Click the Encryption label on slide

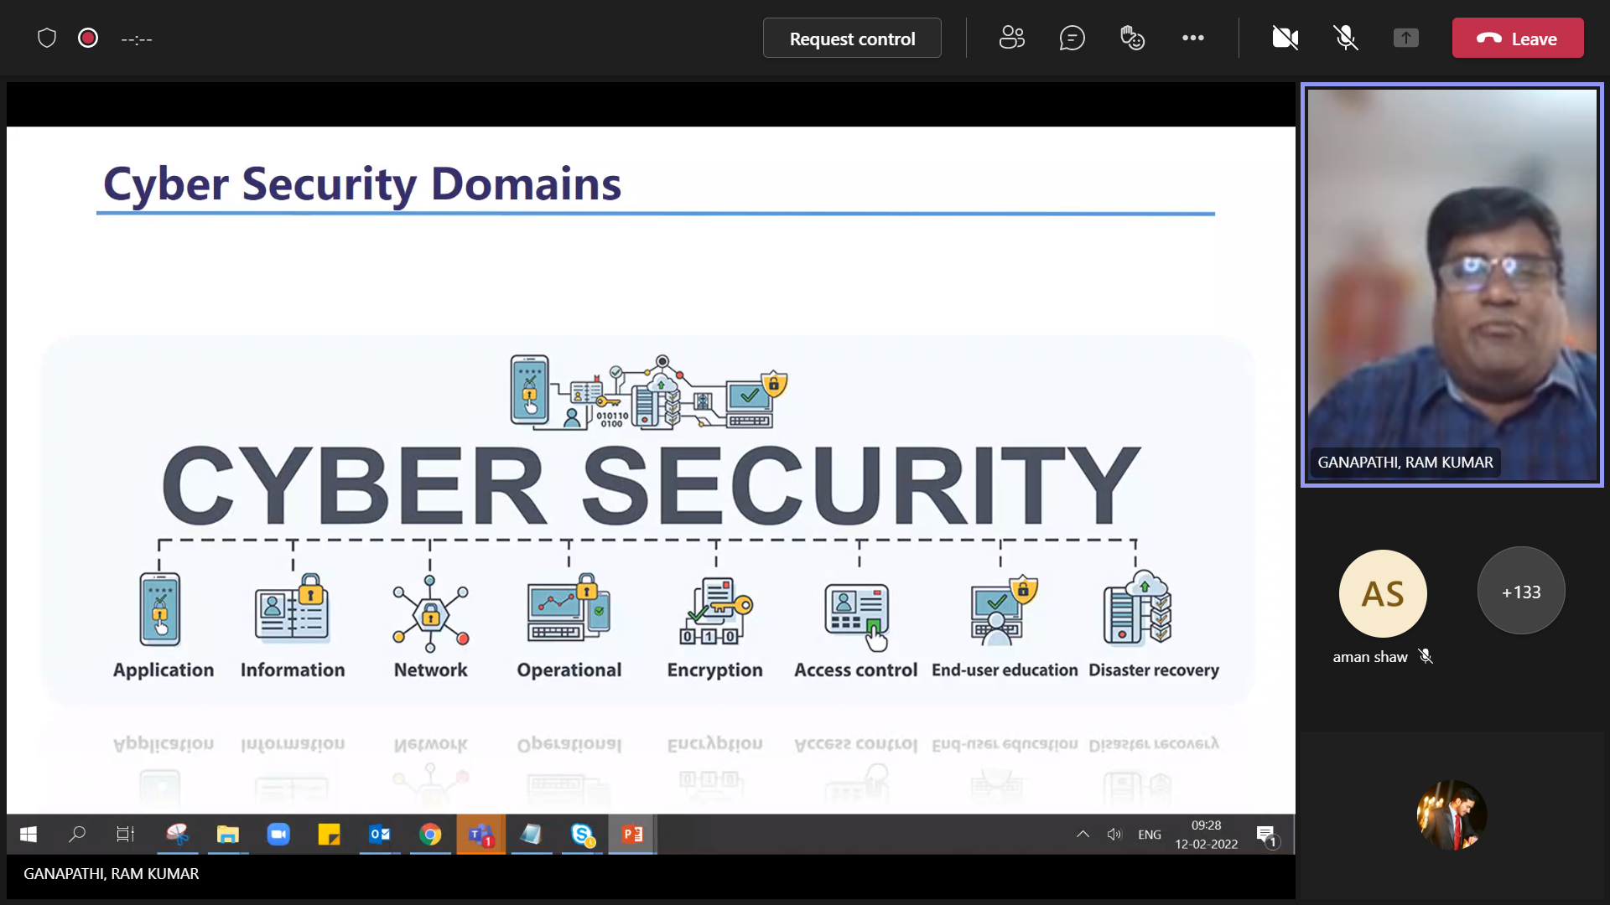tap(715, 670)
